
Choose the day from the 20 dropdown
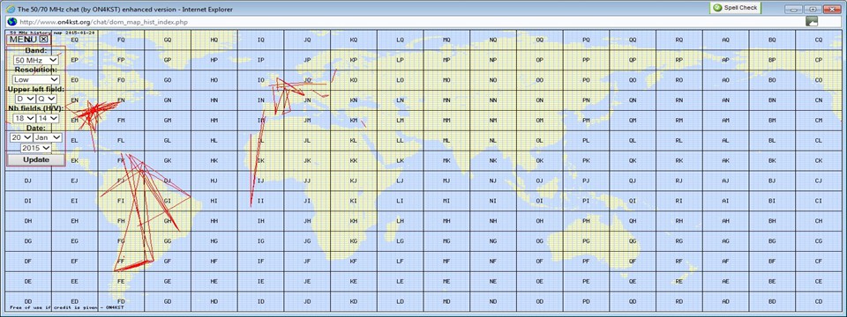tap(20, 137)
